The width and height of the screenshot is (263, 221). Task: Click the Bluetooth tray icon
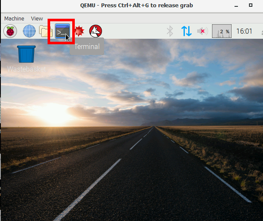point(170,31)
